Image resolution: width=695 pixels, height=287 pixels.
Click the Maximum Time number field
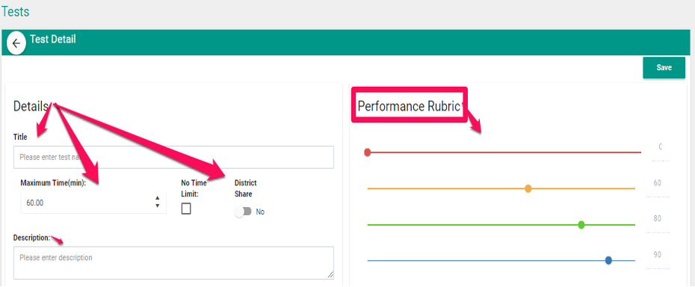click(93, 203)
